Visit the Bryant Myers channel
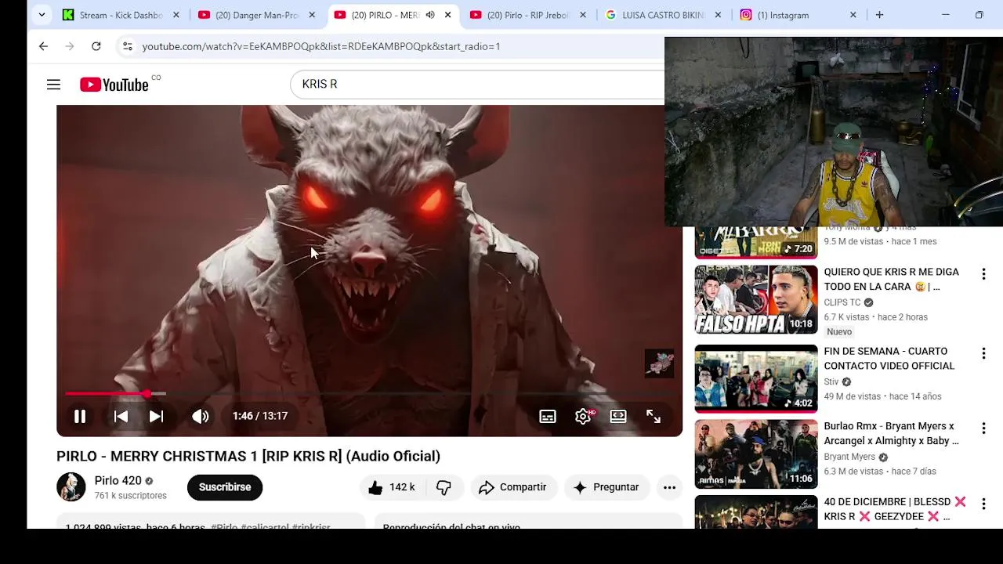 [x=849, y=457]
